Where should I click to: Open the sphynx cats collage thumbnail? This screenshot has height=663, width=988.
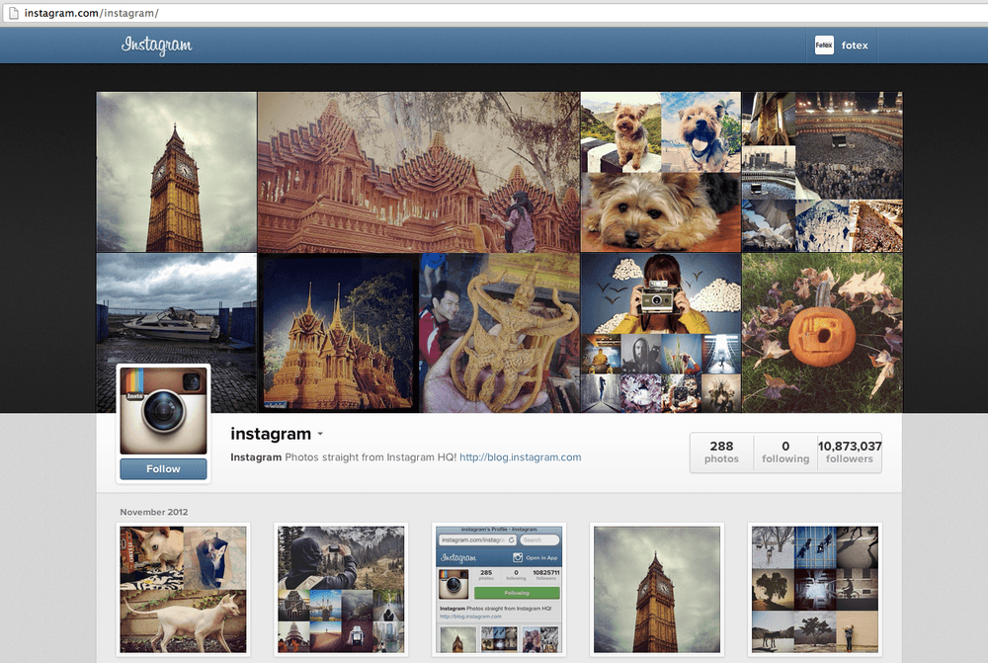[184, 589]
